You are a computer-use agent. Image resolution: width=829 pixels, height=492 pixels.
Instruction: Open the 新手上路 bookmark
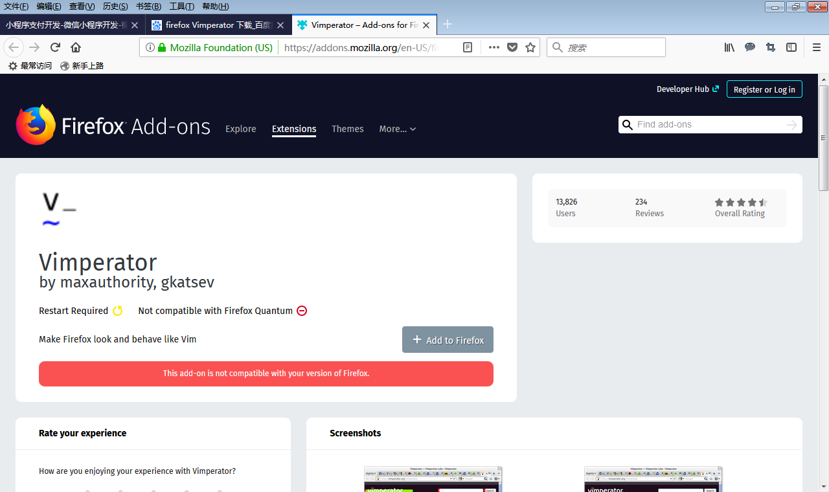(82, 66)
